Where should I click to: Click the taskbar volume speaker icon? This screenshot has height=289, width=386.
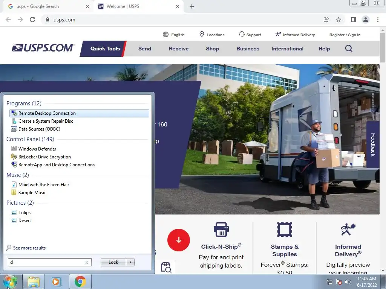coord(348,281)
